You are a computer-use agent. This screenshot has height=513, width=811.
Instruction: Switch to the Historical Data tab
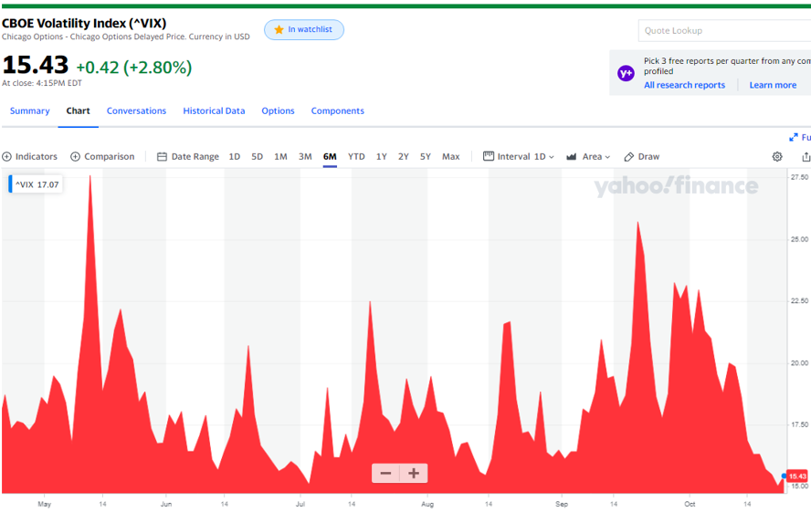pos(214,111)
